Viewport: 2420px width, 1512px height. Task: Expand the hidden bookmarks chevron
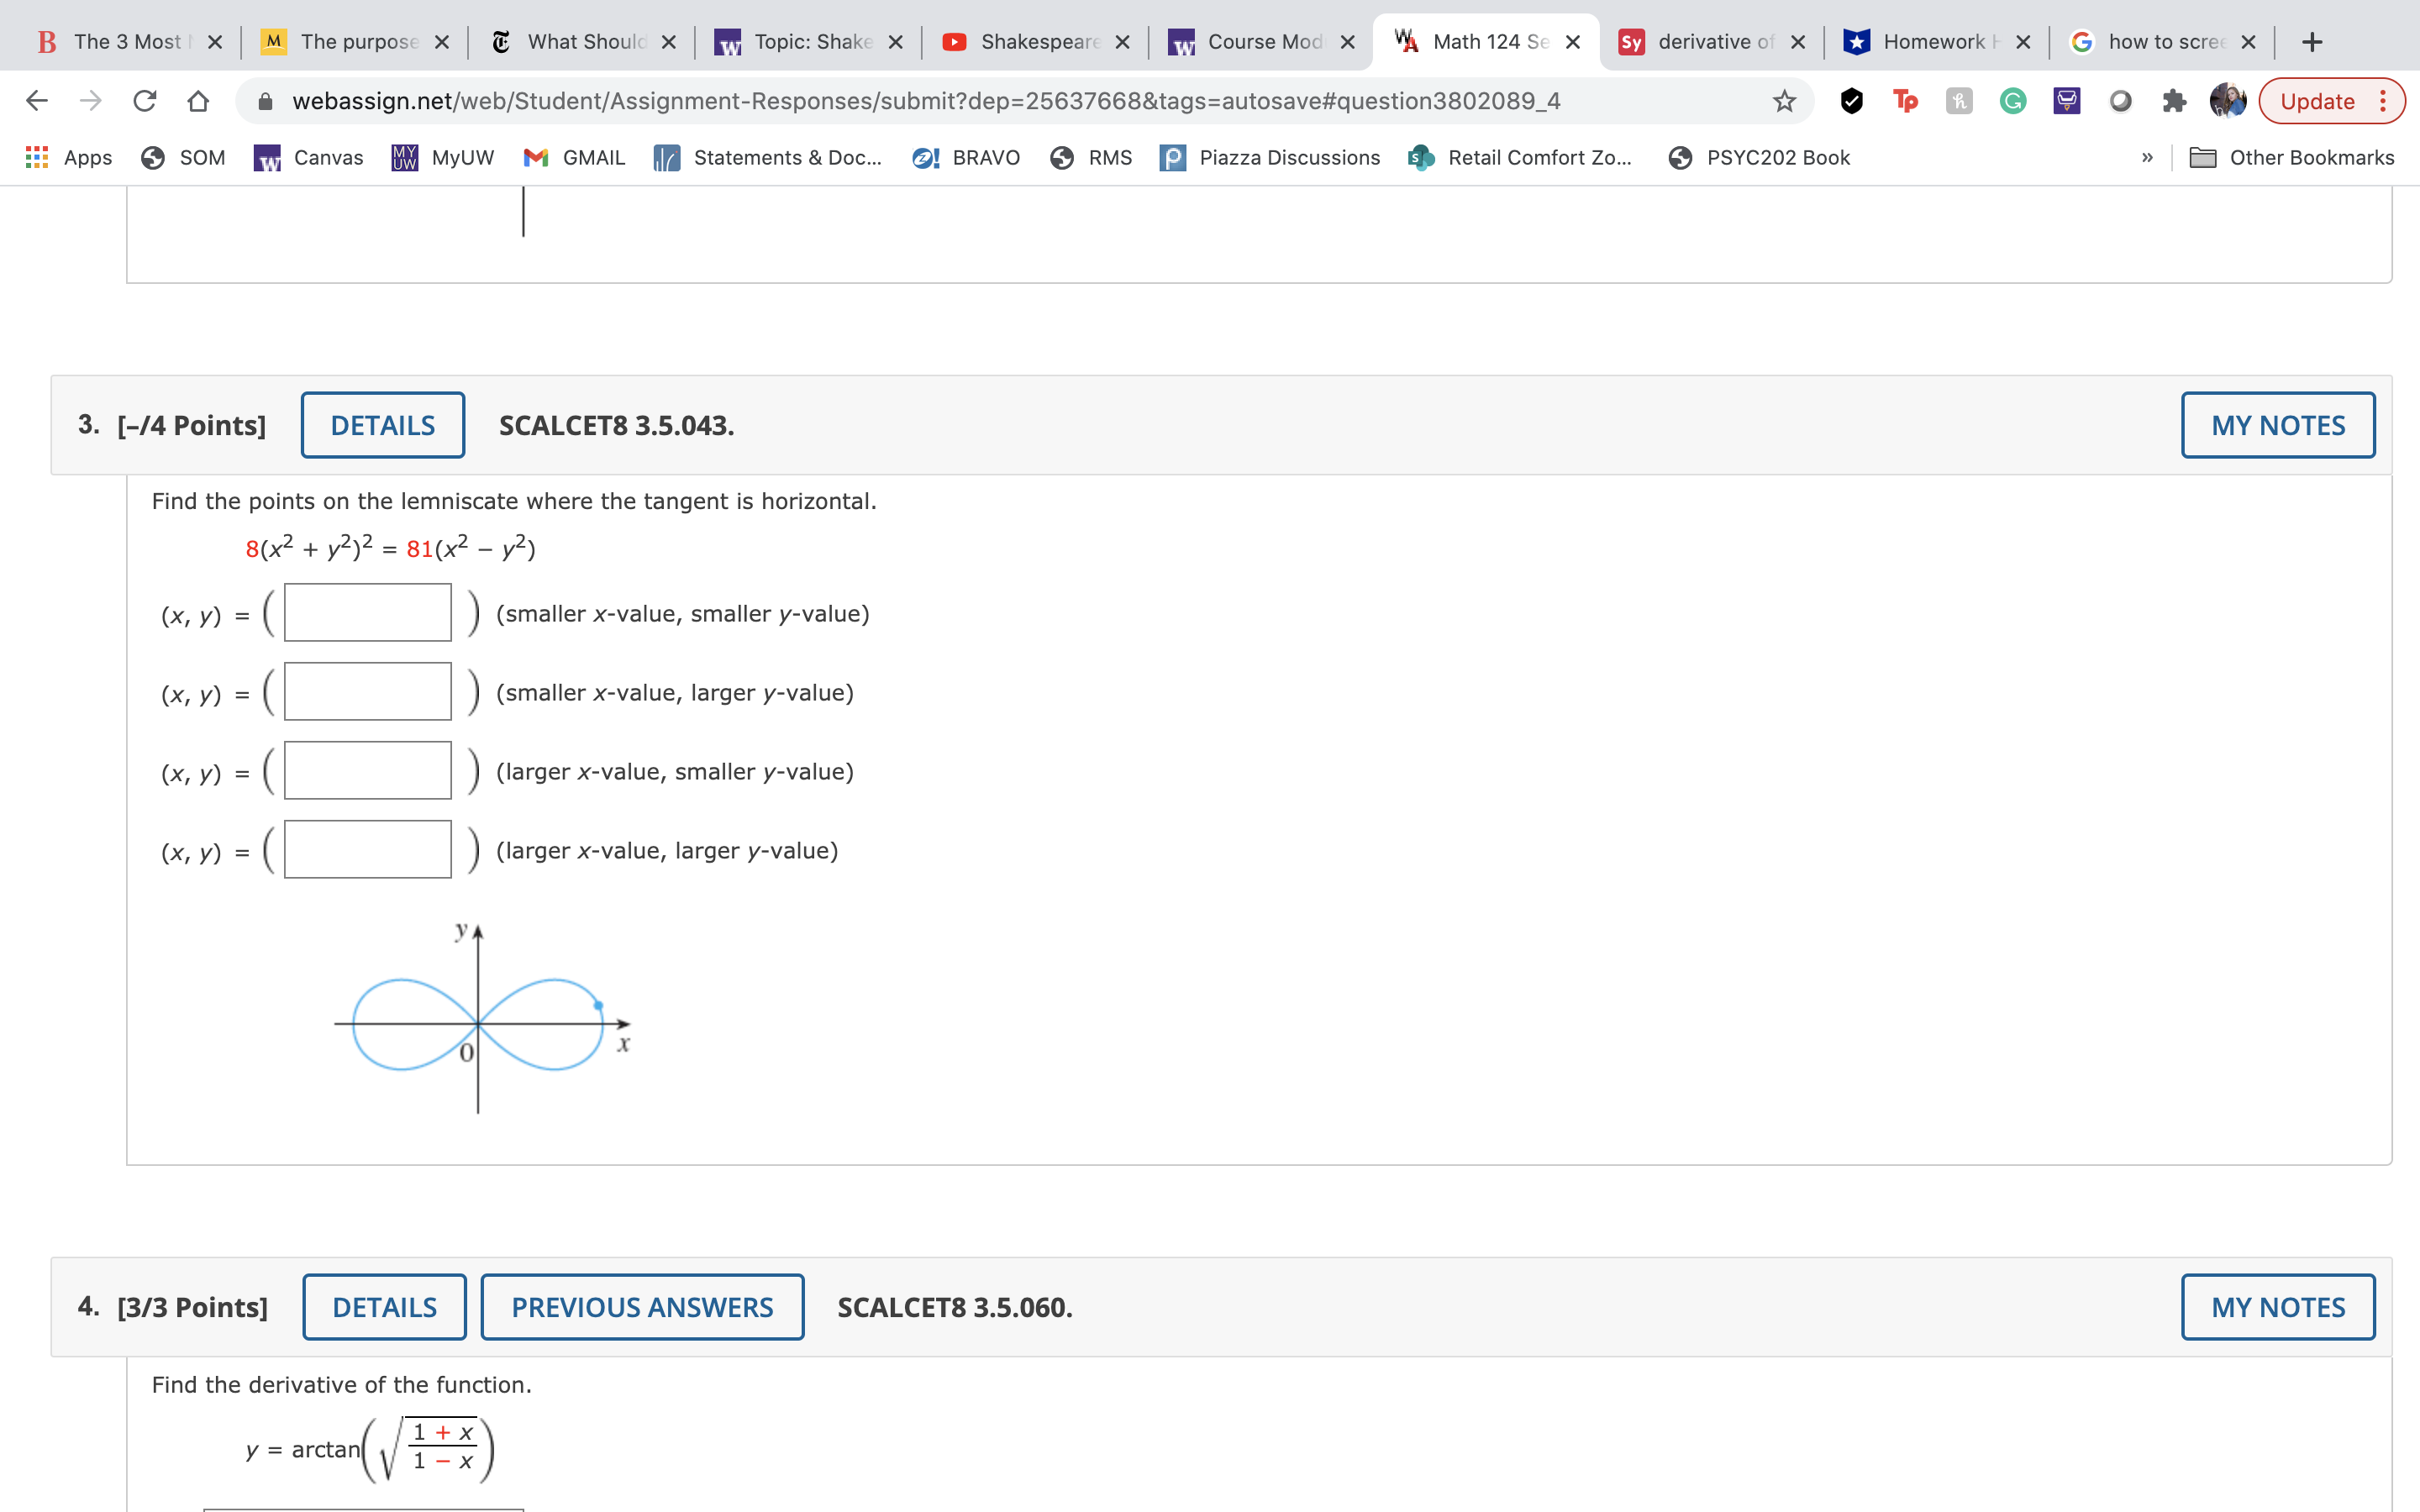(x=2145, y=158)
